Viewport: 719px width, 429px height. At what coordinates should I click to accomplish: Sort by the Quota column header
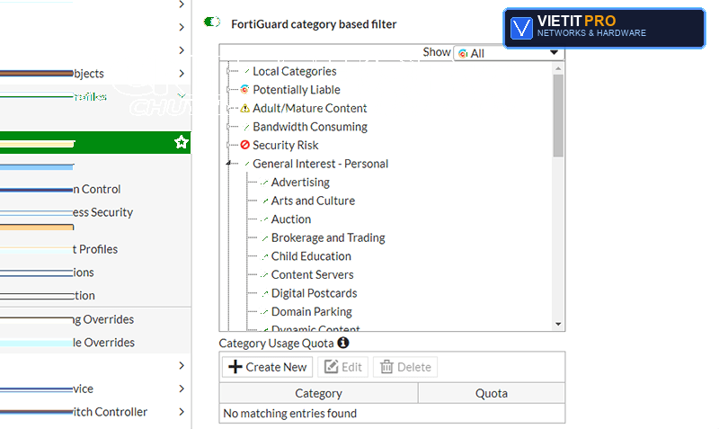(492, 393)
